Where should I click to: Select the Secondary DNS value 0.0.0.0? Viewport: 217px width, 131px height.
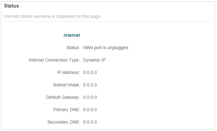90,122
